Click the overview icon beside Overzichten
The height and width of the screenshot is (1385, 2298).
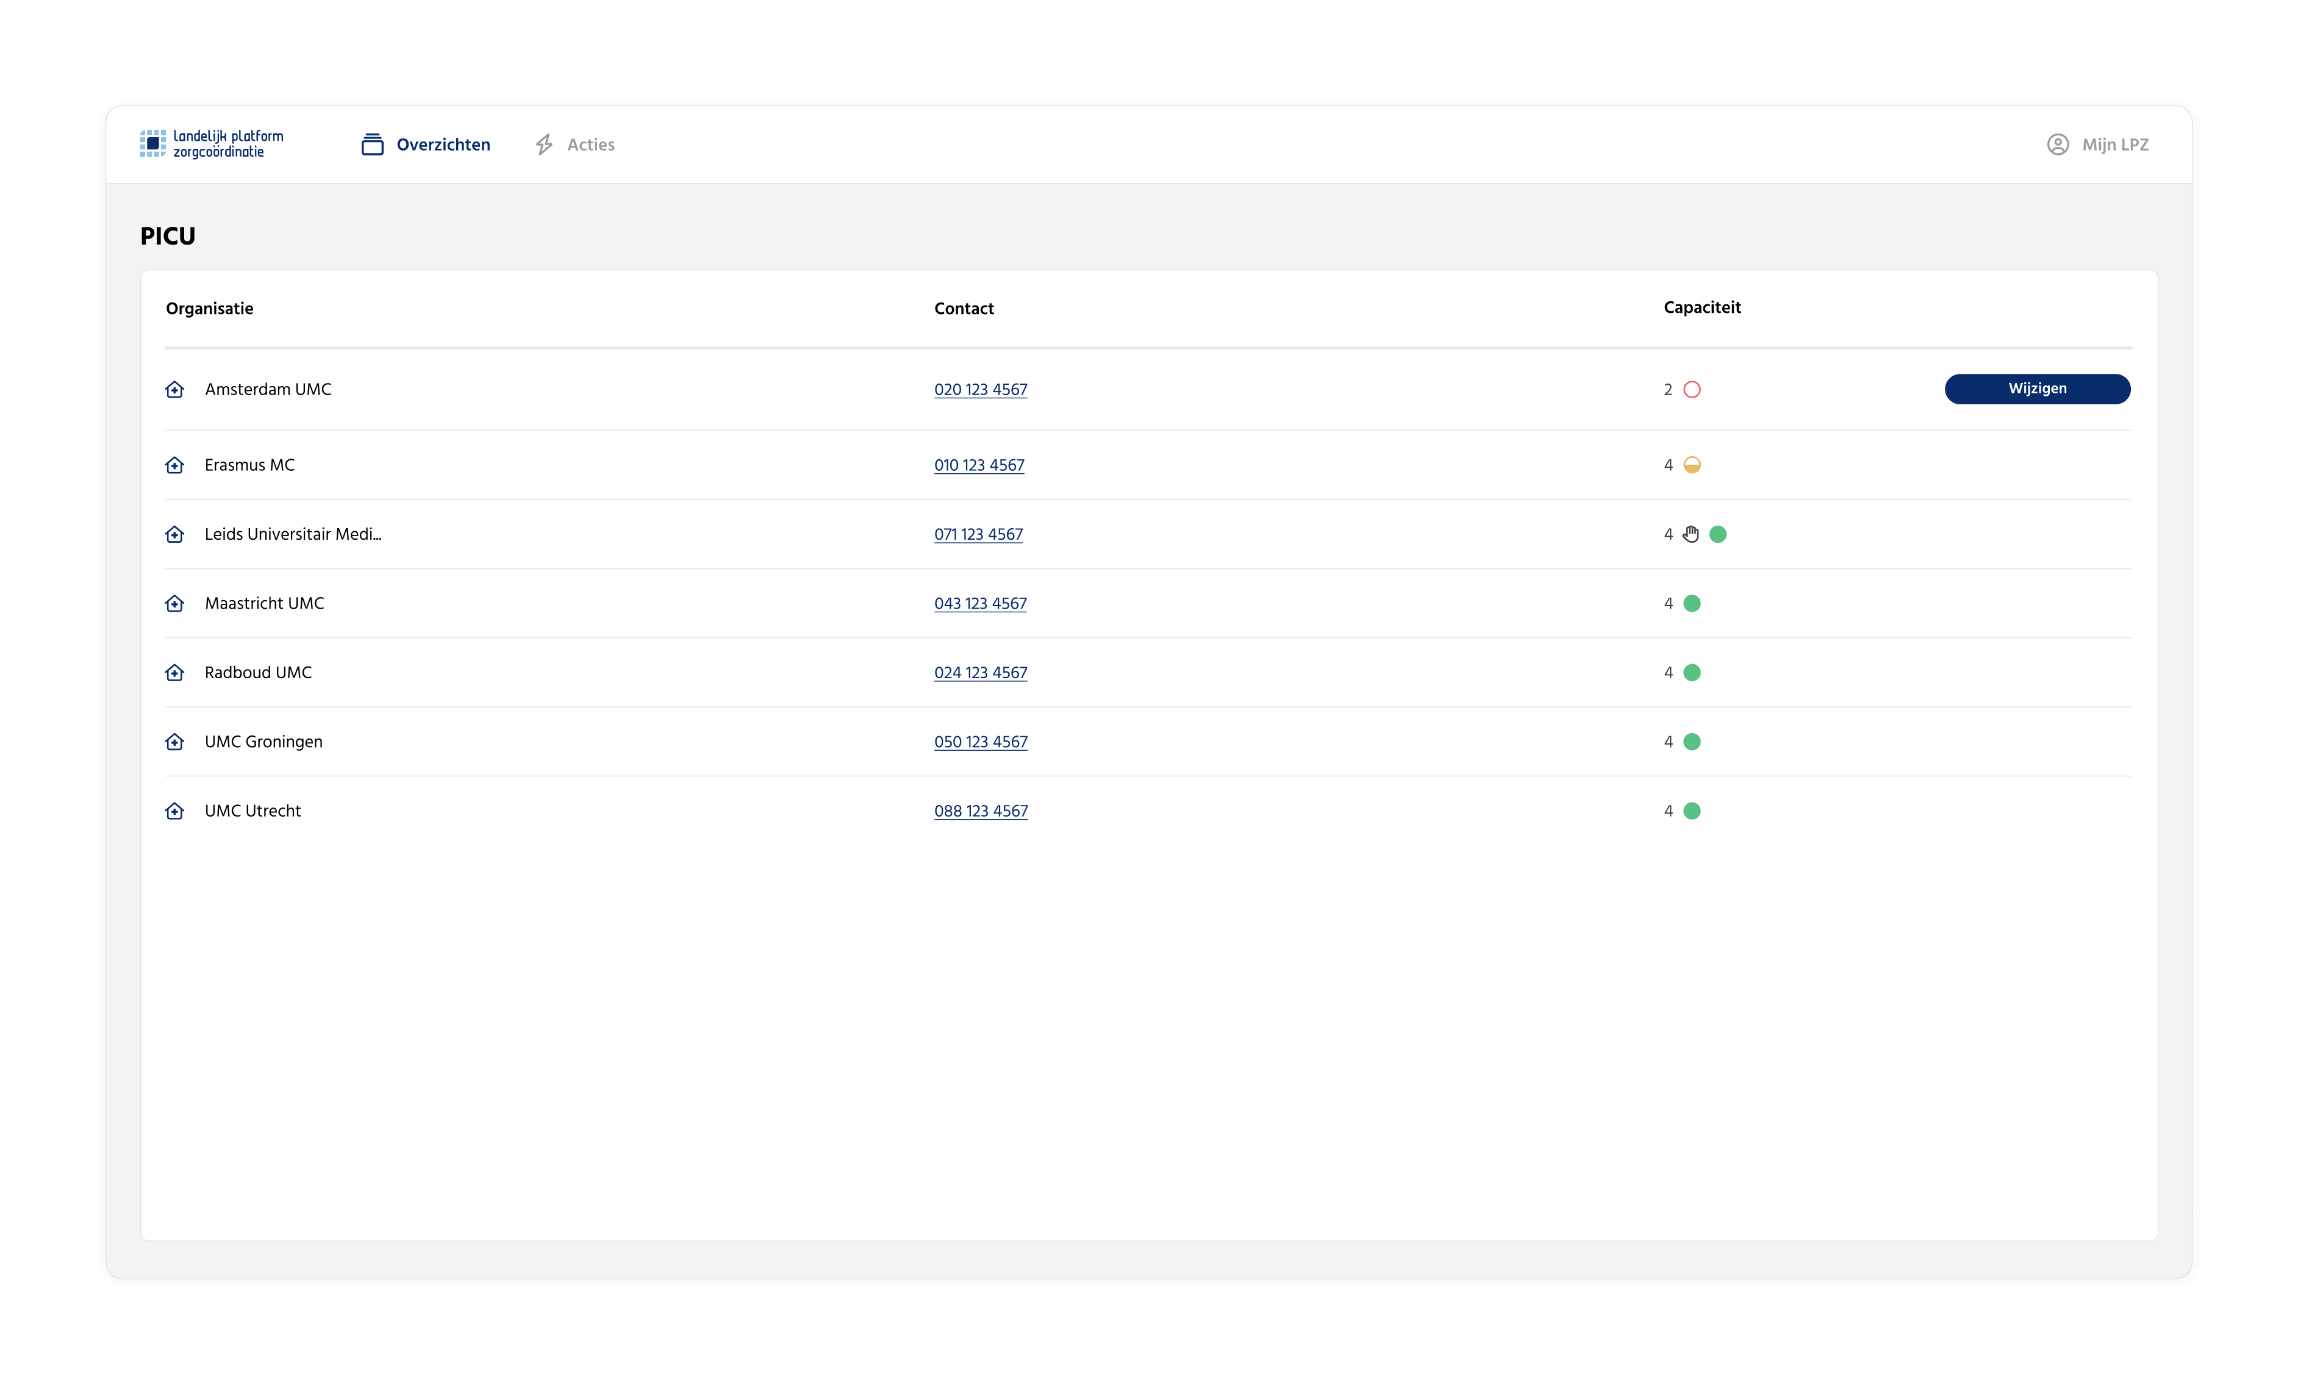[x=373, y=144]
